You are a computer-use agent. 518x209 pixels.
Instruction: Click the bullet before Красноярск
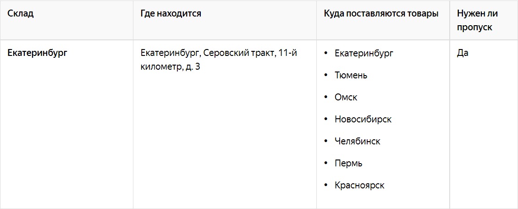coord(326,185)
